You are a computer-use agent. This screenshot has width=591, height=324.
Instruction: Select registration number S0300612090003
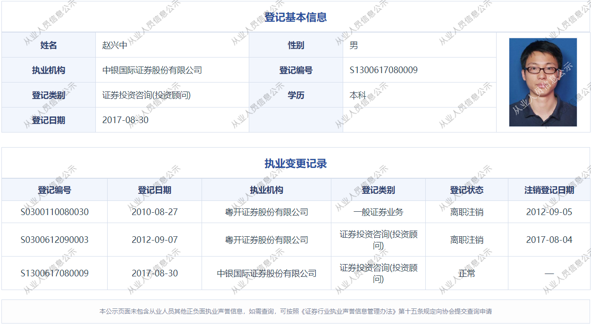point(54,240)
